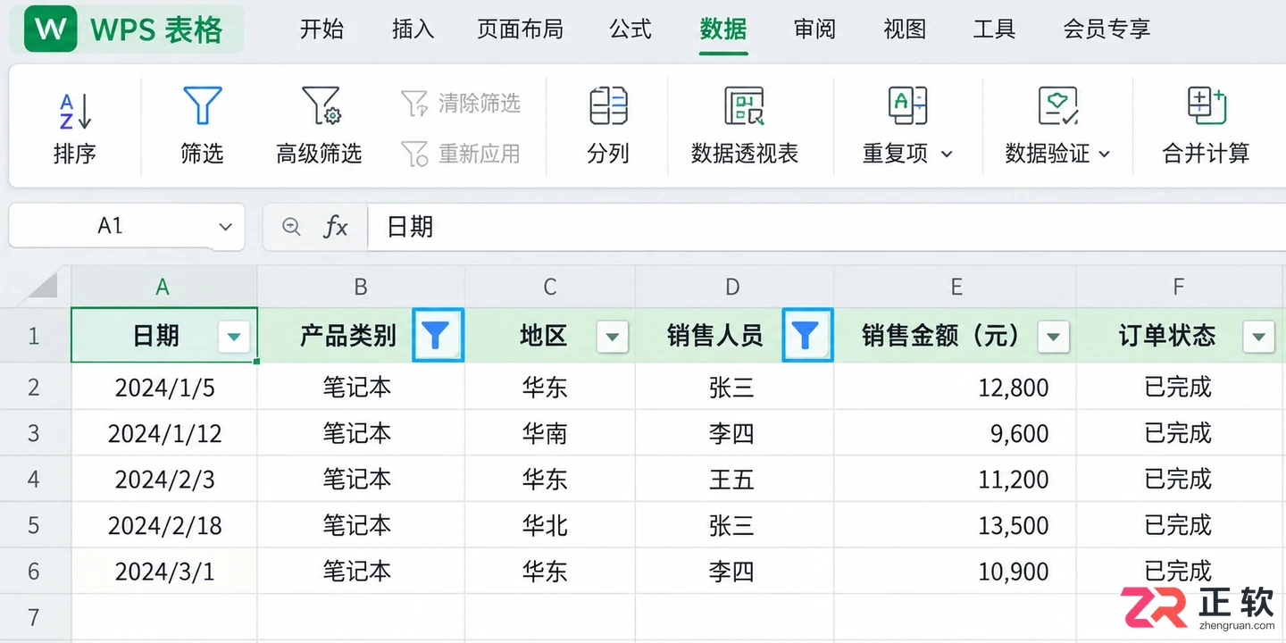Viewport: 1286px width, 643px height.
Task: Open the 销售金额（元） filter dropdown
Action: [x=1053, y=337]
